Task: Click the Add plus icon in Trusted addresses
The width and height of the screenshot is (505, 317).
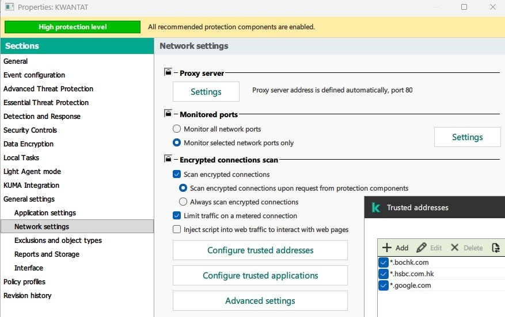Action: pyautogui.click(x=387, y=248)
